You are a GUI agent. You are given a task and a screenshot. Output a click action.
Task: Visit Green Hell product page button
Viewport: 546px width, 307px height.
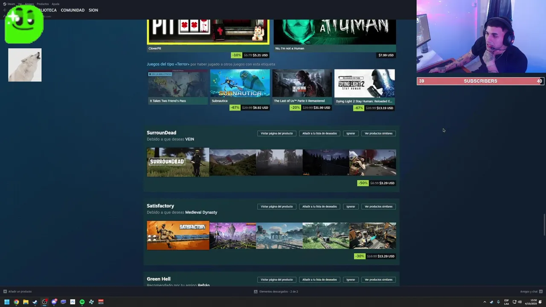tap(277, 280)
